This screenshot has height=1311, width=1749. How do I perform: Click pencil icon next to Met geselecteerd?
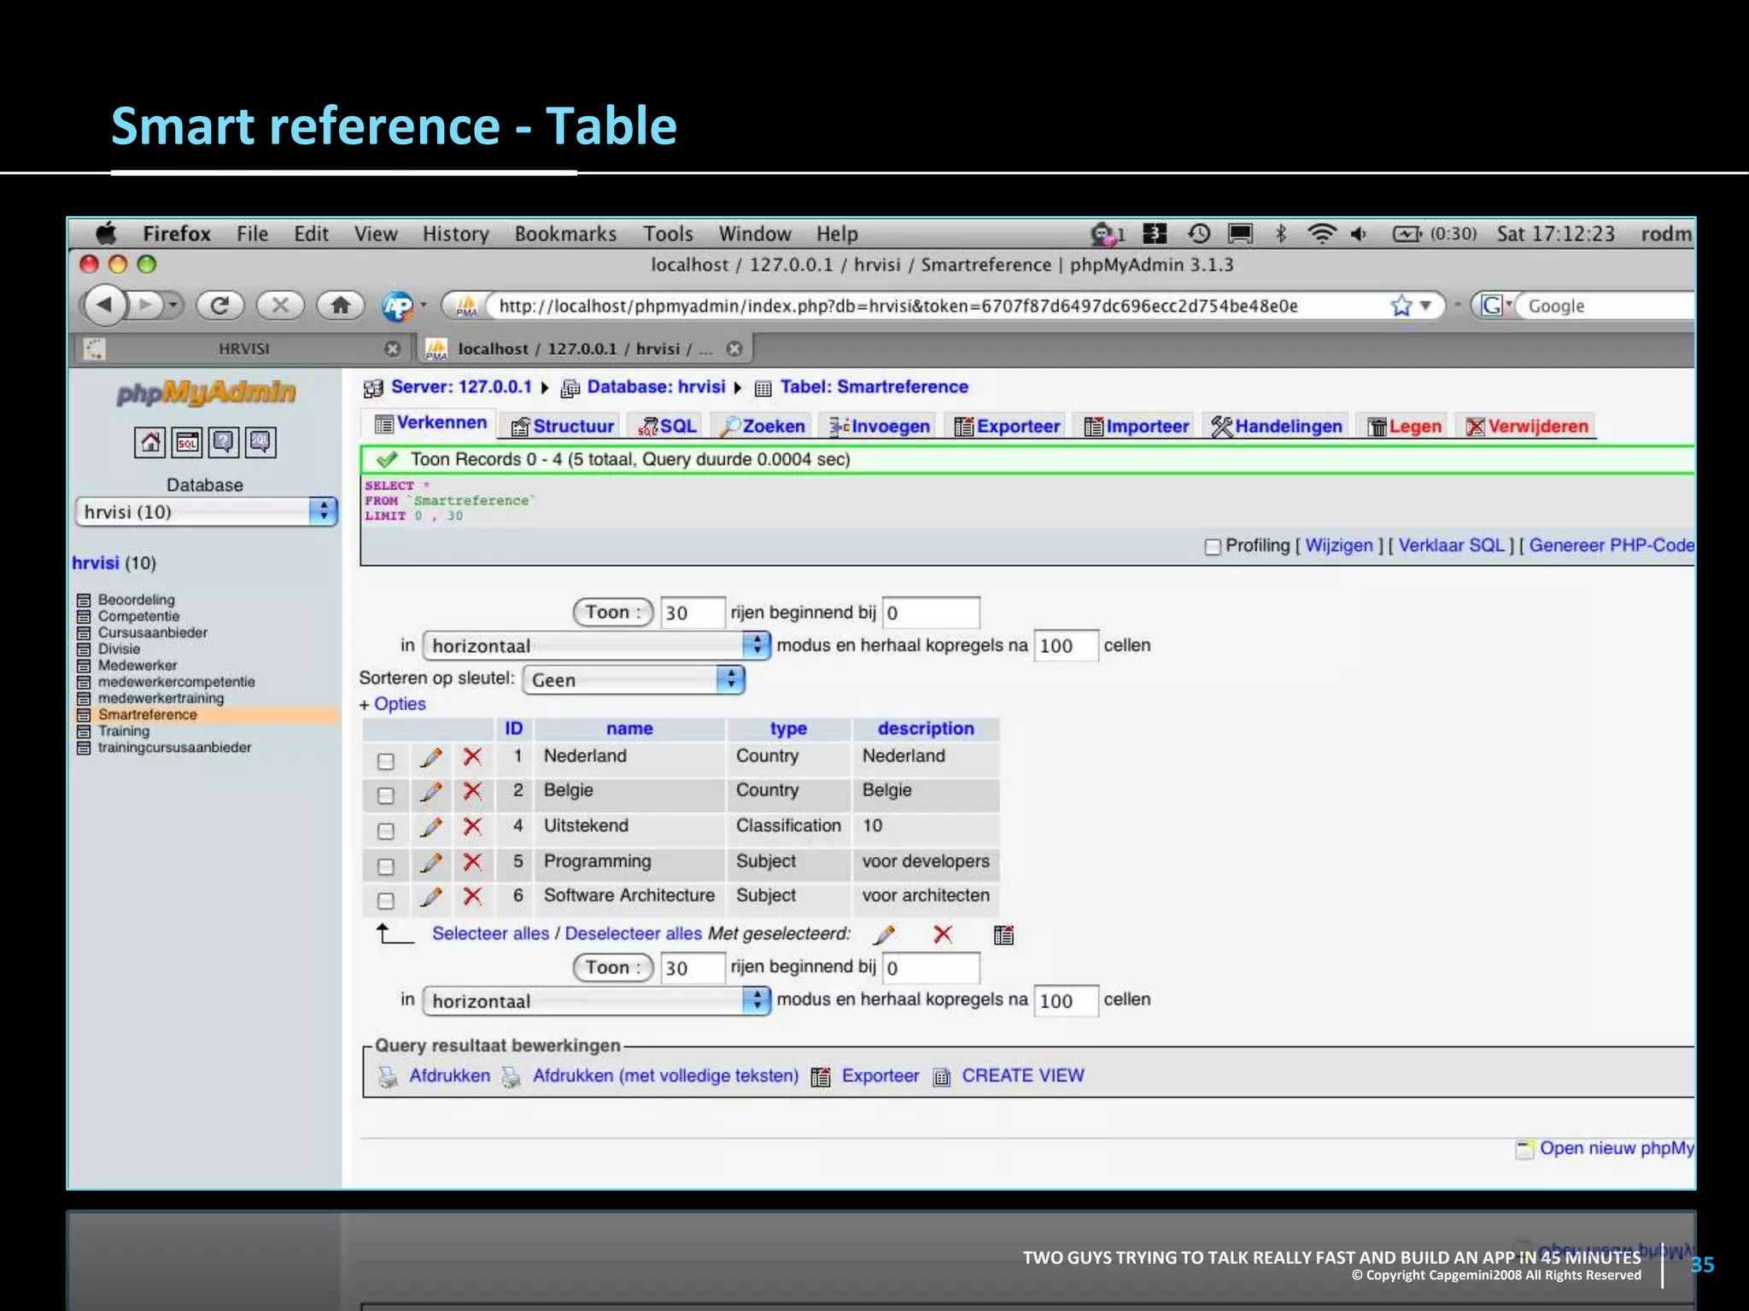click(886, 935)
